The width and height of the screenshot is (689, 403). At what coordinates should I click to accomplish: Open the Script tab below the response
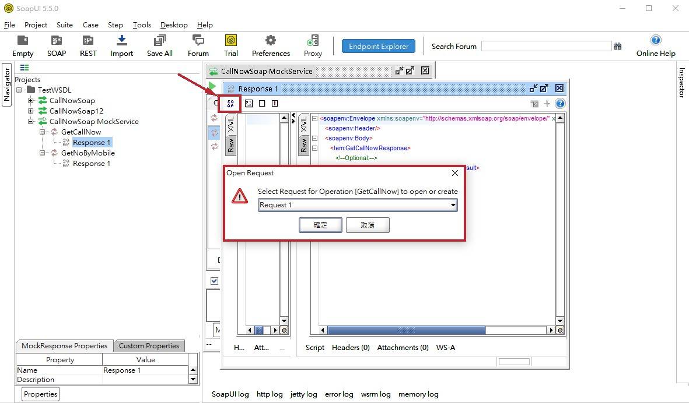pyautogui.click(x=315, y=347)
